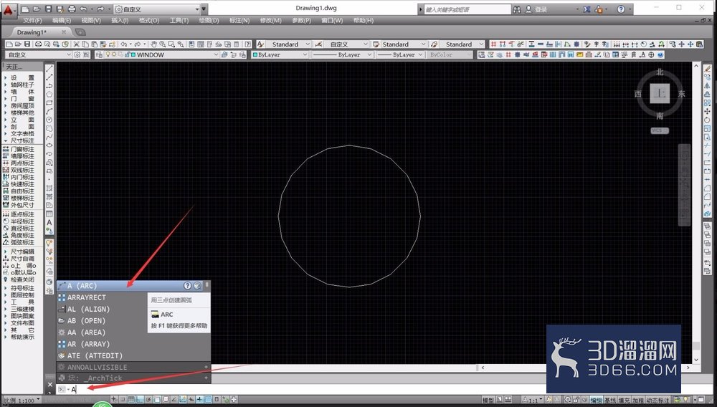Click the Save icon in the standard toolbar

(27, 44)
